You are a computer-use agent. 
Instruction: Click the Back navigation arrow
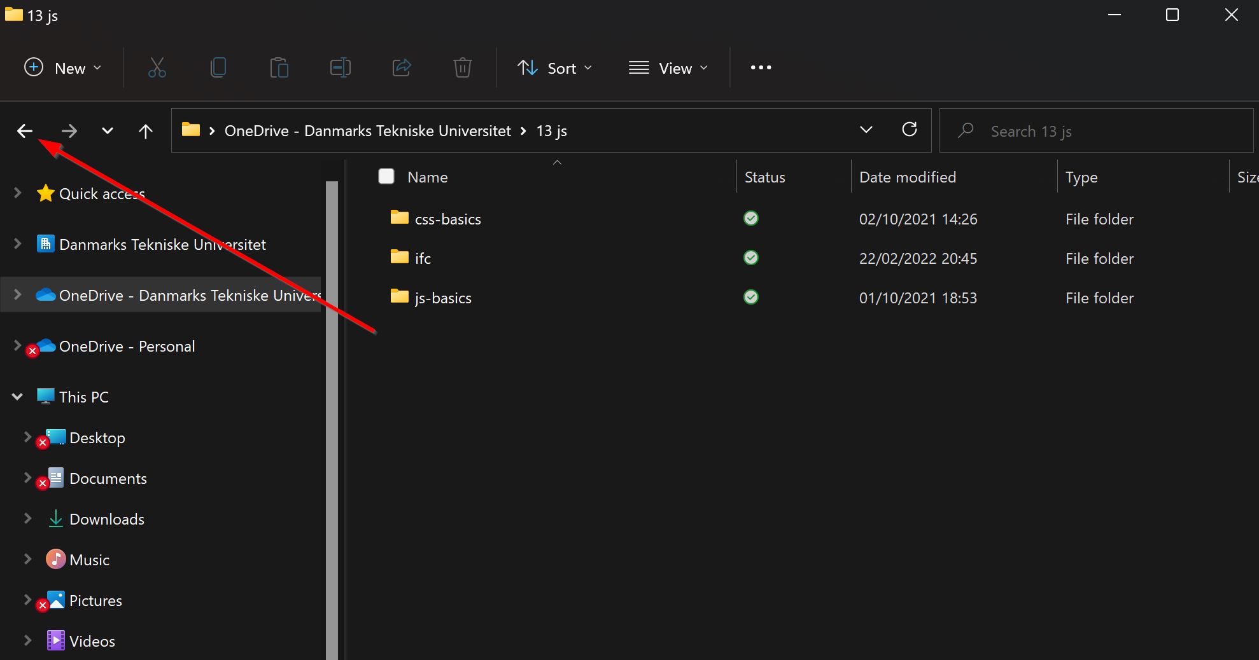click(x=25, y=130)
